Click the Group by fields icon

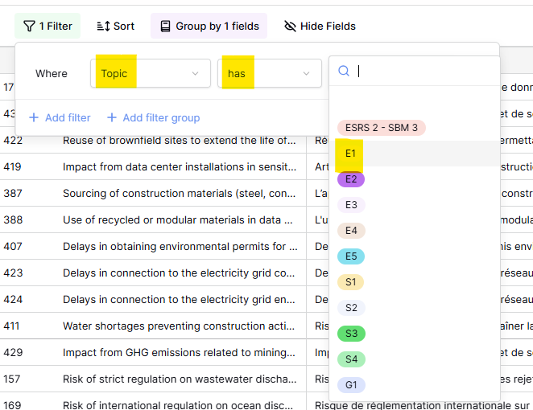coord(166,27)
